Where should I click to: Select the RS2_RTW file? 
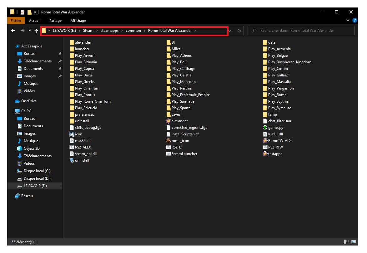273,147
